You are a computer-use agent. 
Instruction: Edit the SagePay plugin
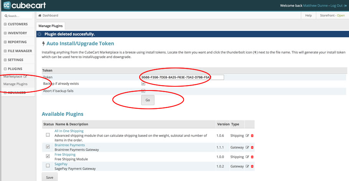[x=247, y=166]
